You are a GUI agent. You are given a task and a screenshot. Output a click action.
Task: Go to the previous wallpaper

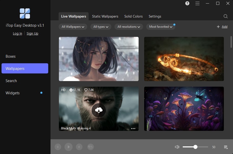(x=58, y=147)
